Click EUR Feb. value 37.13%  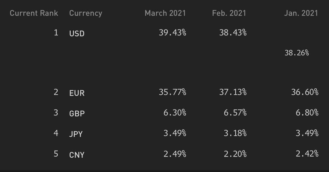pos(233,92)
